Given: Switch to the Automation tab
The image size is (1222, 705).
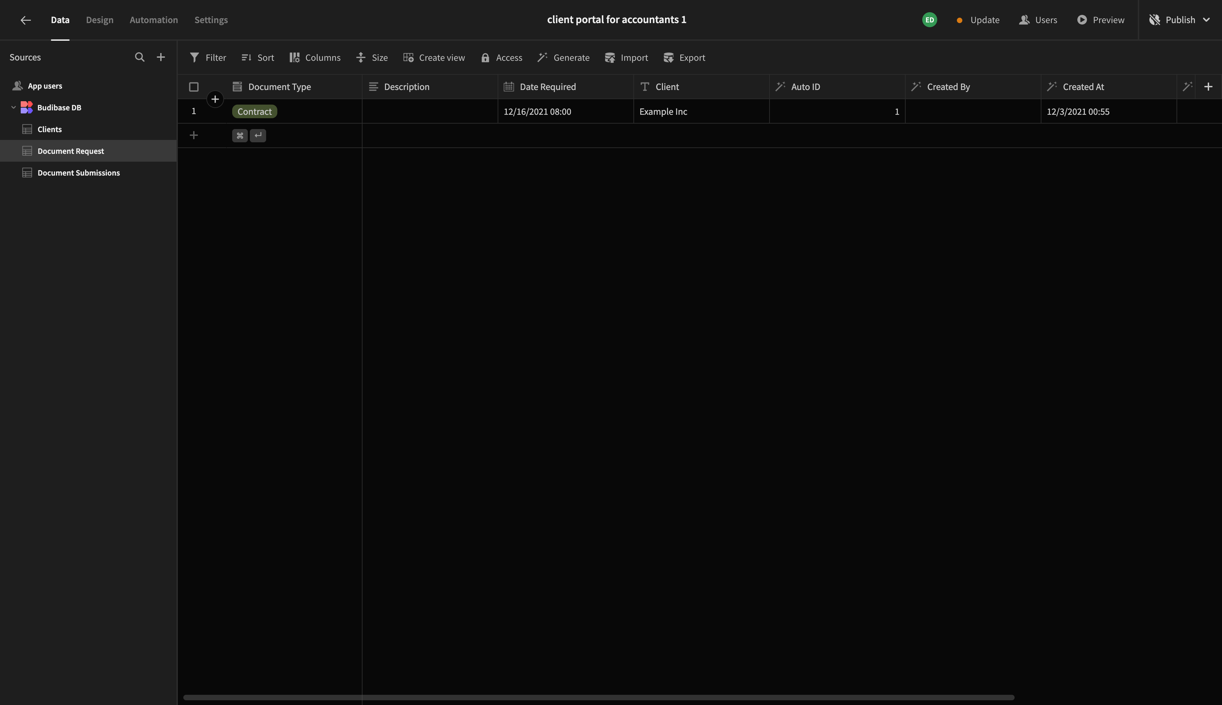Looking at the screenshot, I should [x=153, y=20].
